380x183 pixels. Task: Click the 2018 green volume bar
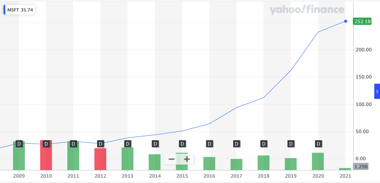(264, 163)
